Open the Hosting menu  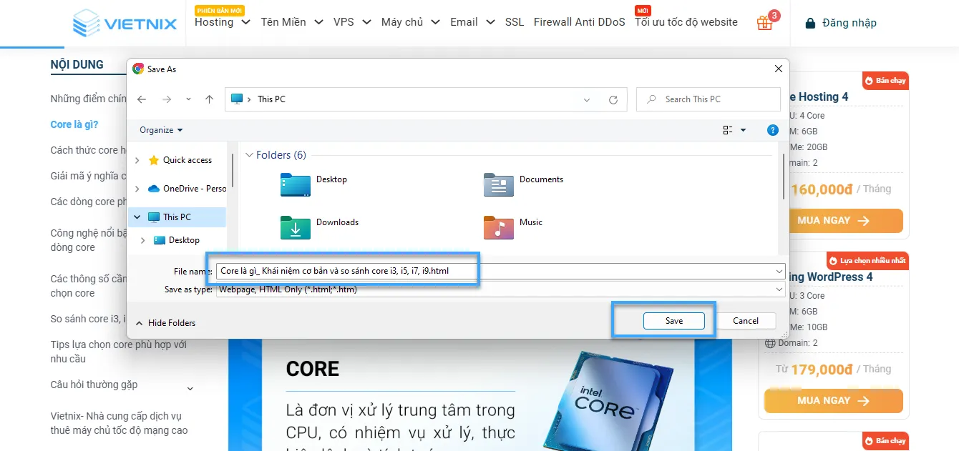pos(222,22)
